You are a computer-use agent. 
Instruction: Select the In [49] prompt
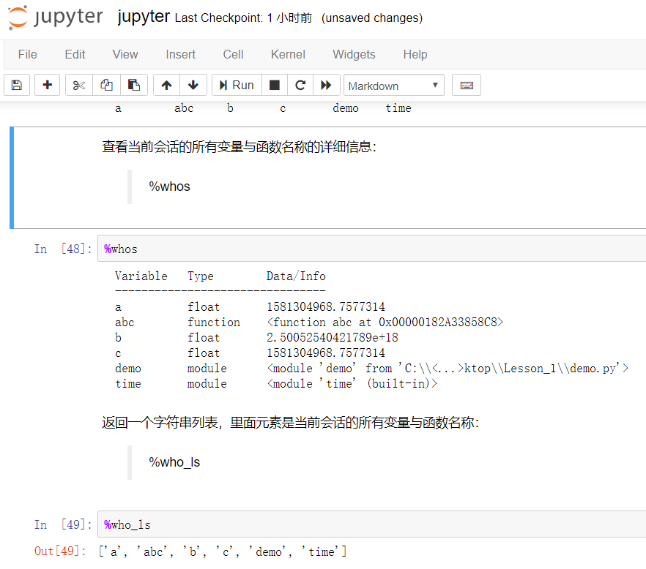pyautogui.click(x=63, y=524)
